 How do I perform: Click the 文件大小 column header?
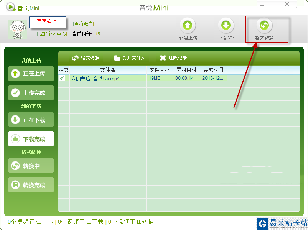point(160,70)
